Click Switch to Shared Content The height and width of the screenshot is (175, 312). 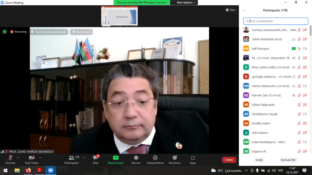click(x=49, y=32)
